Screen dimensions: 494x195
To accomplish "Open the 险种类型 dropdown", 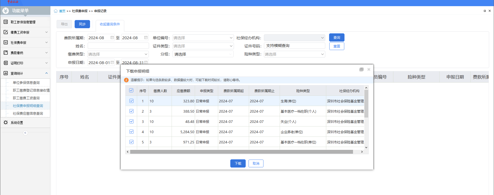I will (294, 54).
